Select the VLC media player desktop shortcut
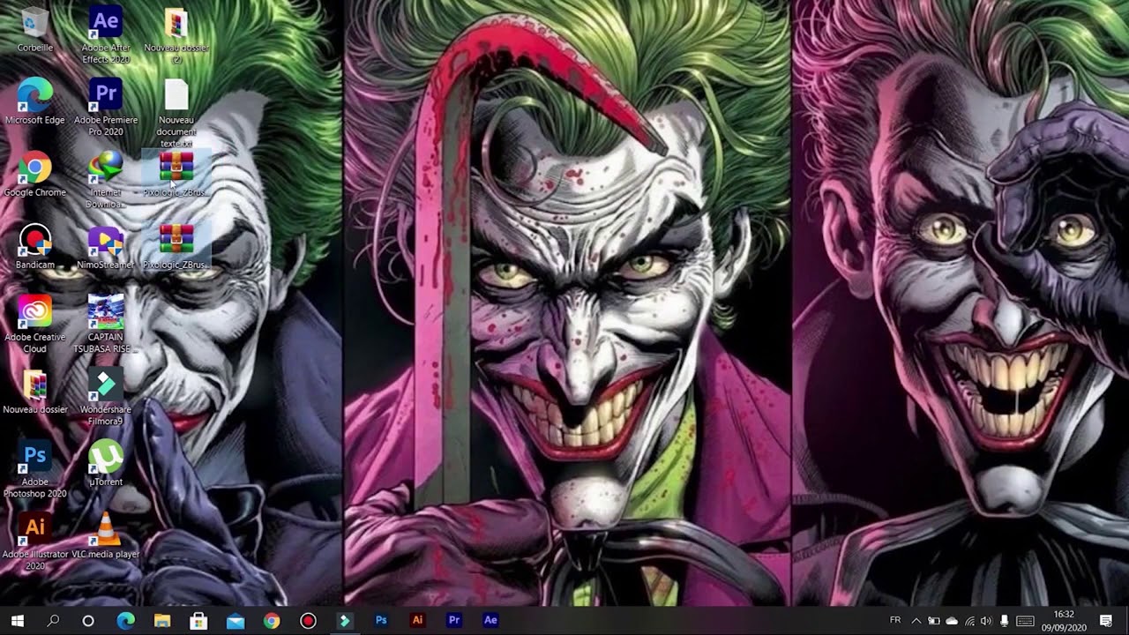 (106, 535)
